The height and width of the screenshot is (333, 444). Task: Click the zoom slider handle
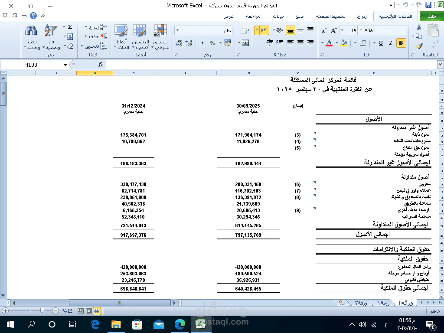(x=42, y=311)
